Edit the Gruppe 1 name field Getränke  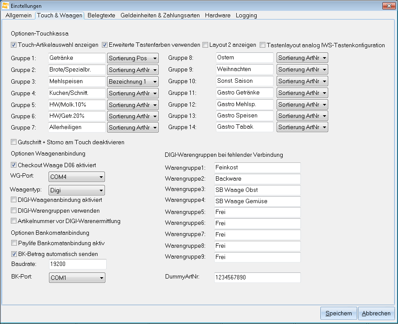coord(77,58)
